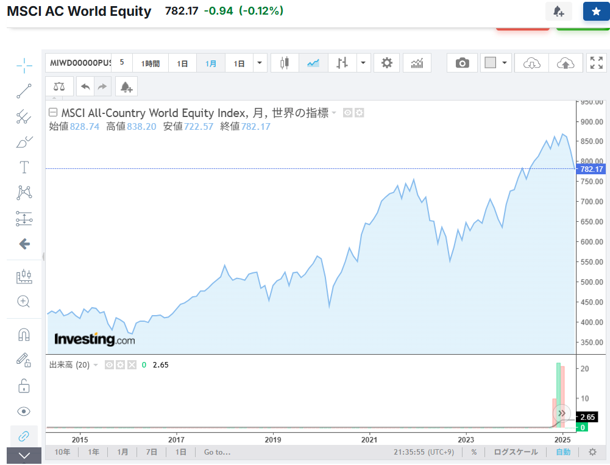This screenshot has width=610, height=465.
Task: Open the indicators icon in the toolbar
Action: (417, 63)
